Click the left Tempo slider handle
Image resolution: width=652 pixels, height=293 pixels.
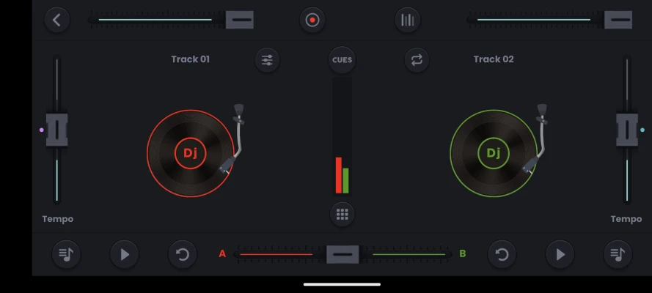tap(57, 130)
